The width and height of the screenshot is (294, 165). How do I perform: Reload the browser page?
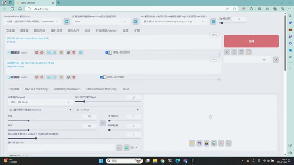12,9
